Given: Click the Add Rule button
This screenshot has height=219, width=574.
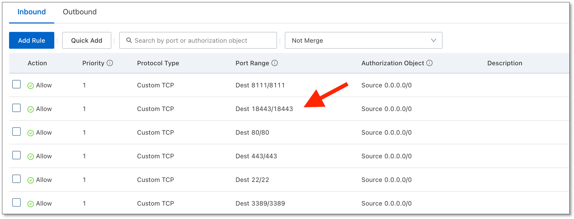Looking at the screenshot, I should point(32,41).
